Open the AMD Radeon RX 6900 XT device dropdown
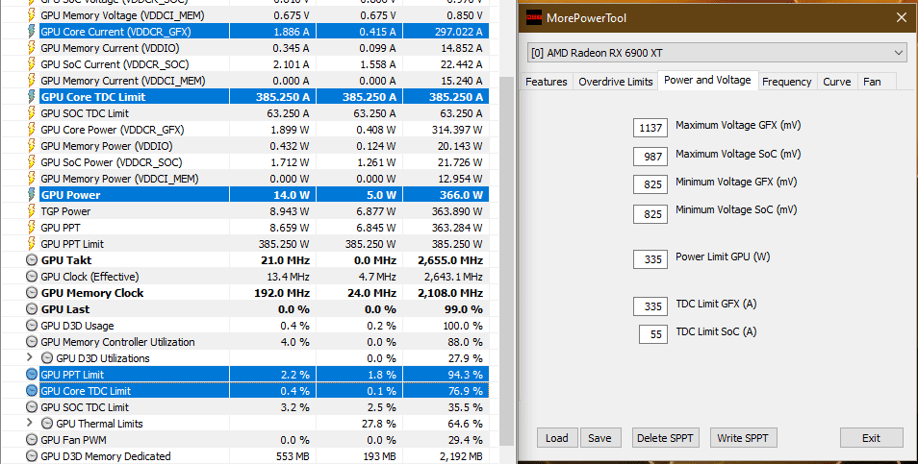This screenshot has width=918, height=464. point(717,53)
